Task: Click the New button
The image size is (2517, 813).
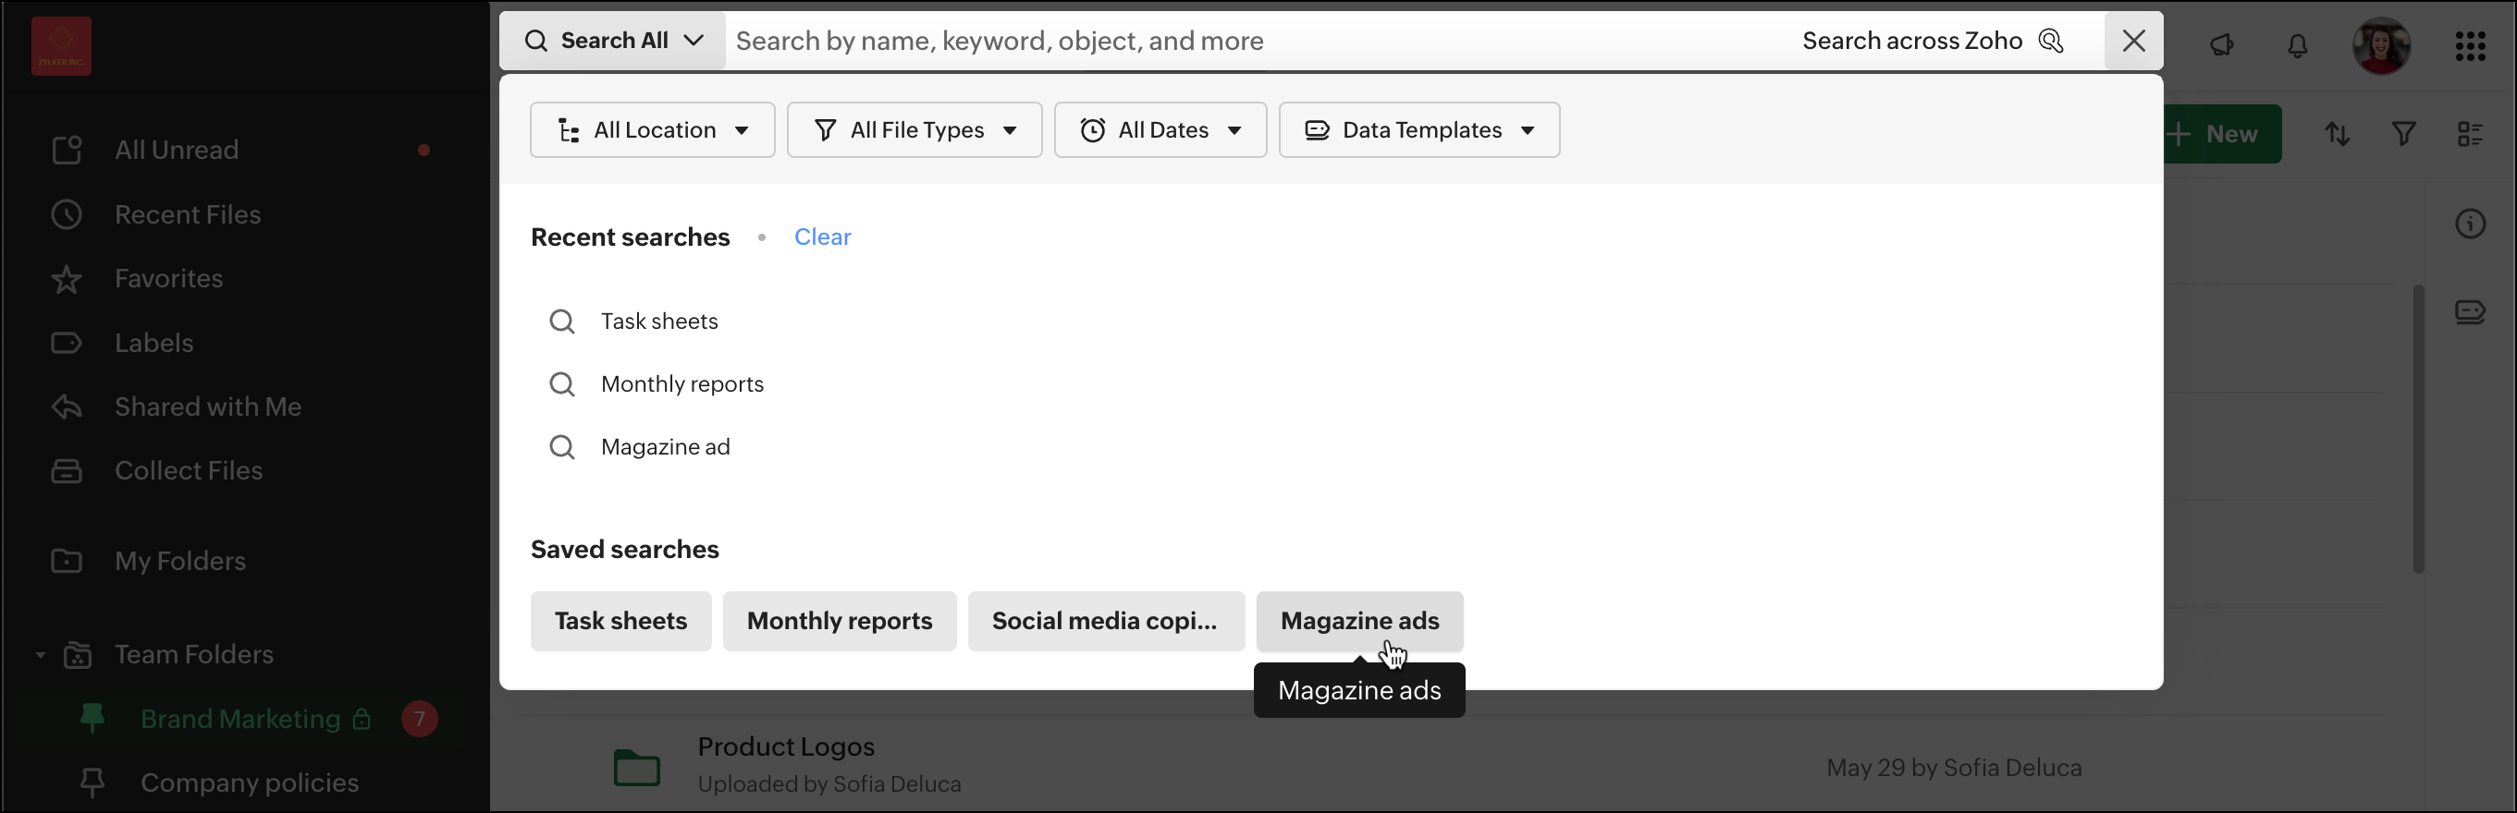Action: point(2221,134)
